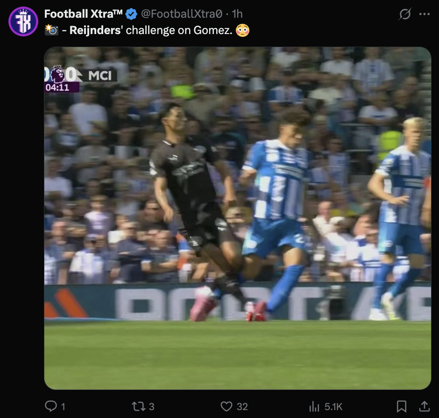Toggle repost using the arrows icon

pos(138,406)
